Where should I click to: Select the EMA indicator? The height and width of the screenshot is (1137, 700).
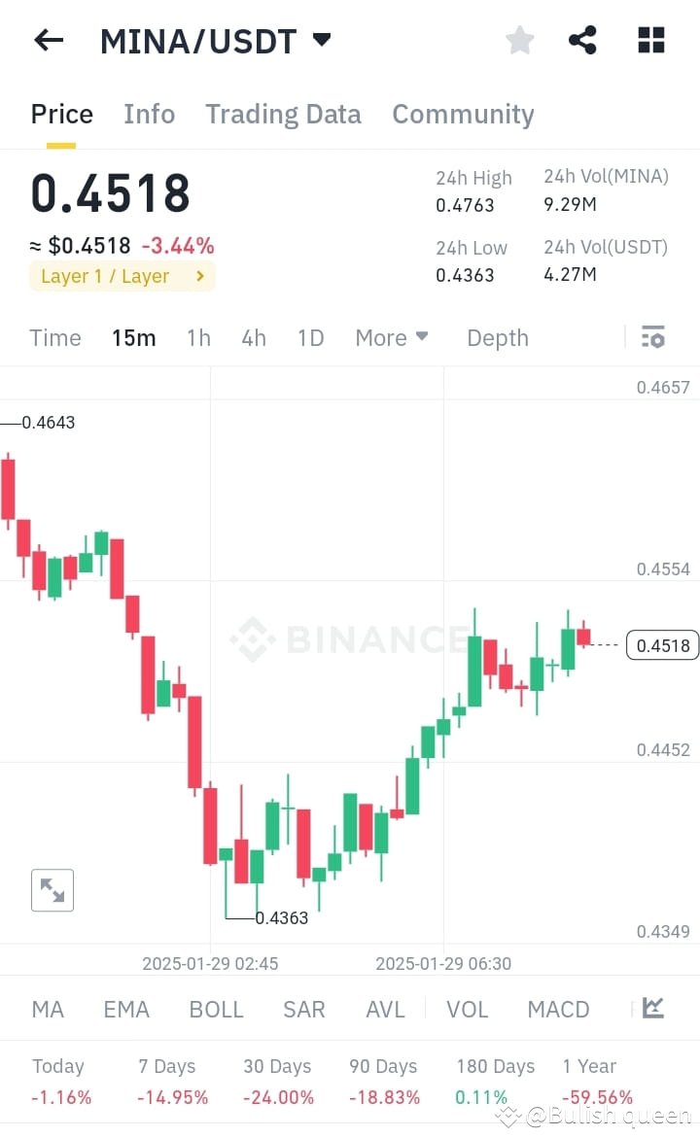point(126,1009)
